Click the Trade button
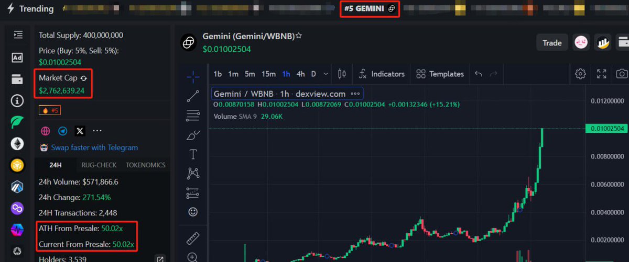 [x=552, y=43]
